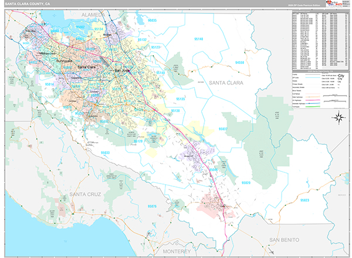Click the ZIP code index table
The width and height of the screenshot is (352, 258).
pos(320,40)
